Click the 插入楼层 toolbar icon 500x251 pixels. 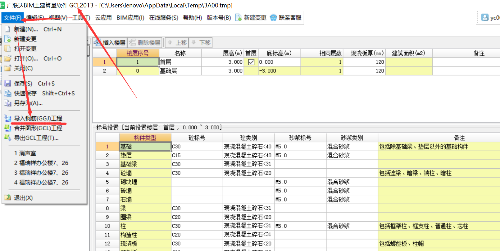pyautogui.click(x=98, y=42)
